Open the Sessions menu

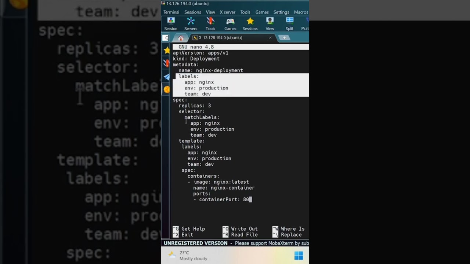[x=193, y=12]
